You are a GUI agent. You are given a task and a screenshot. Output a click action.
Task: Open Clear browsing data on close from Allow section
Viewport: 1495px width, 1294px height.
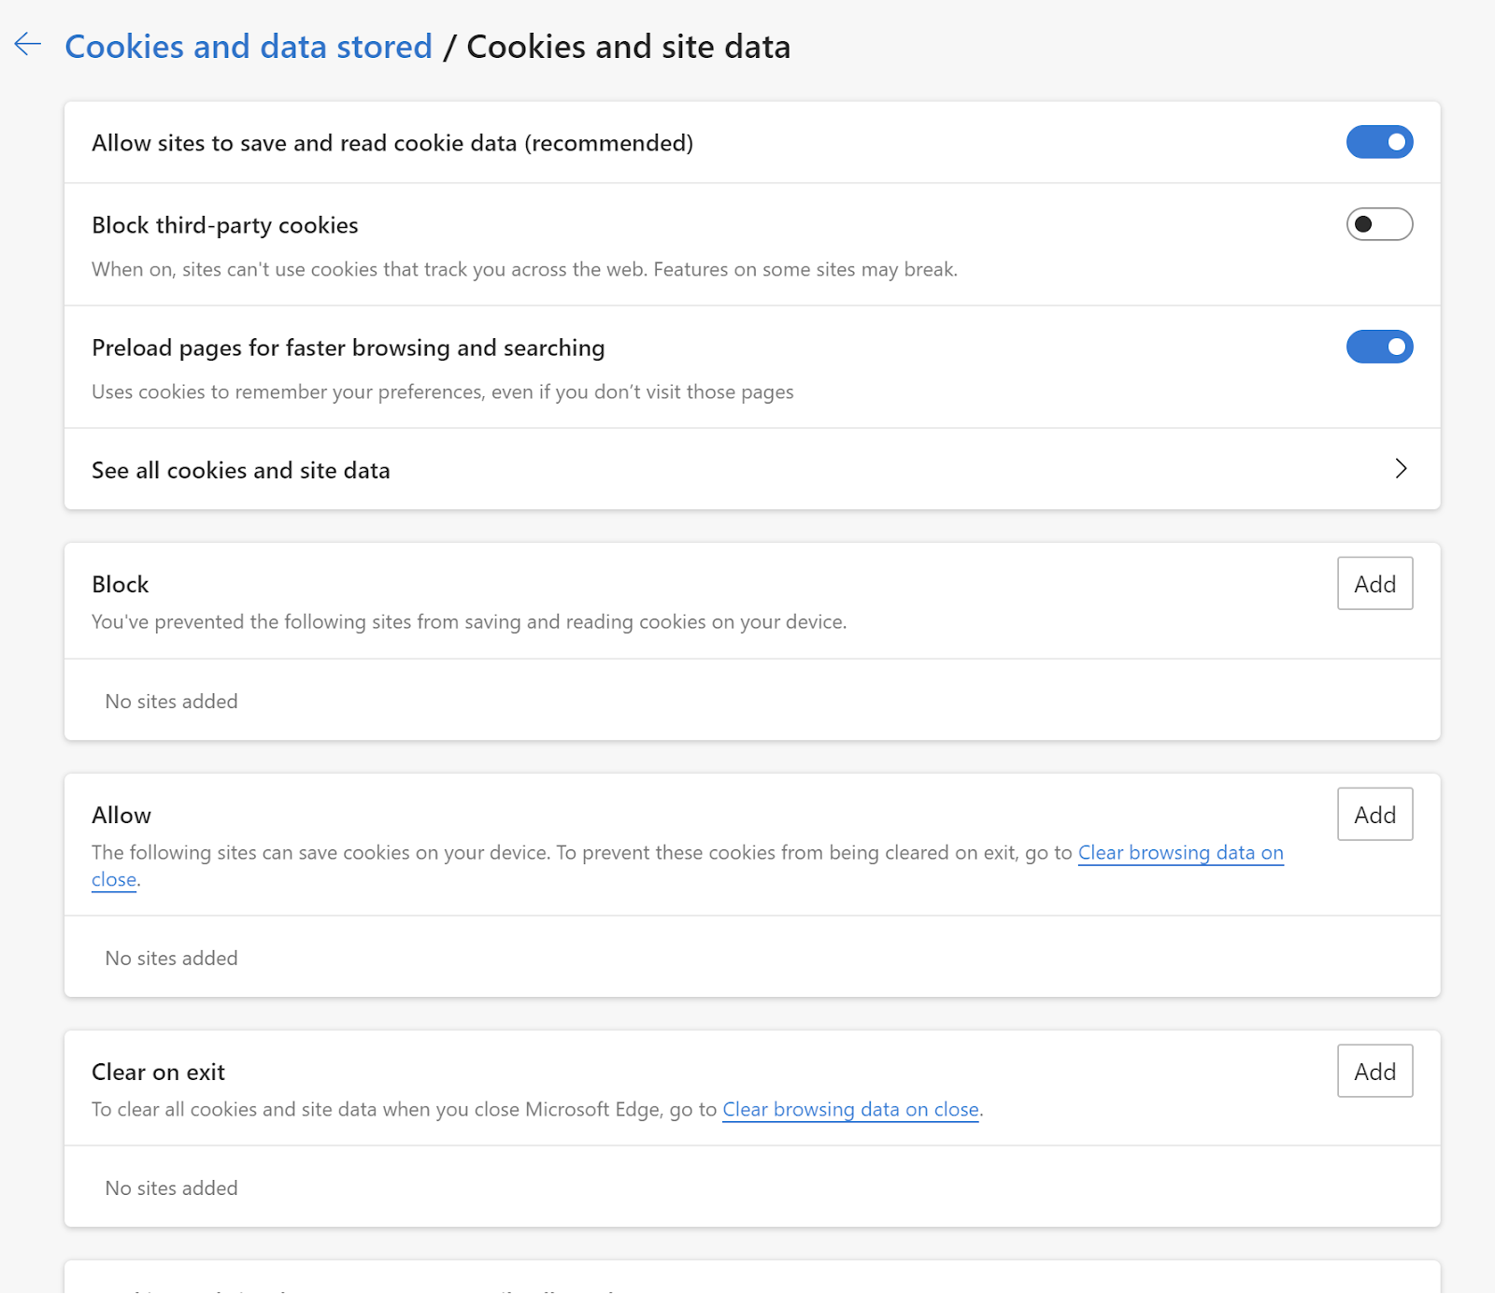point(1180,852)
